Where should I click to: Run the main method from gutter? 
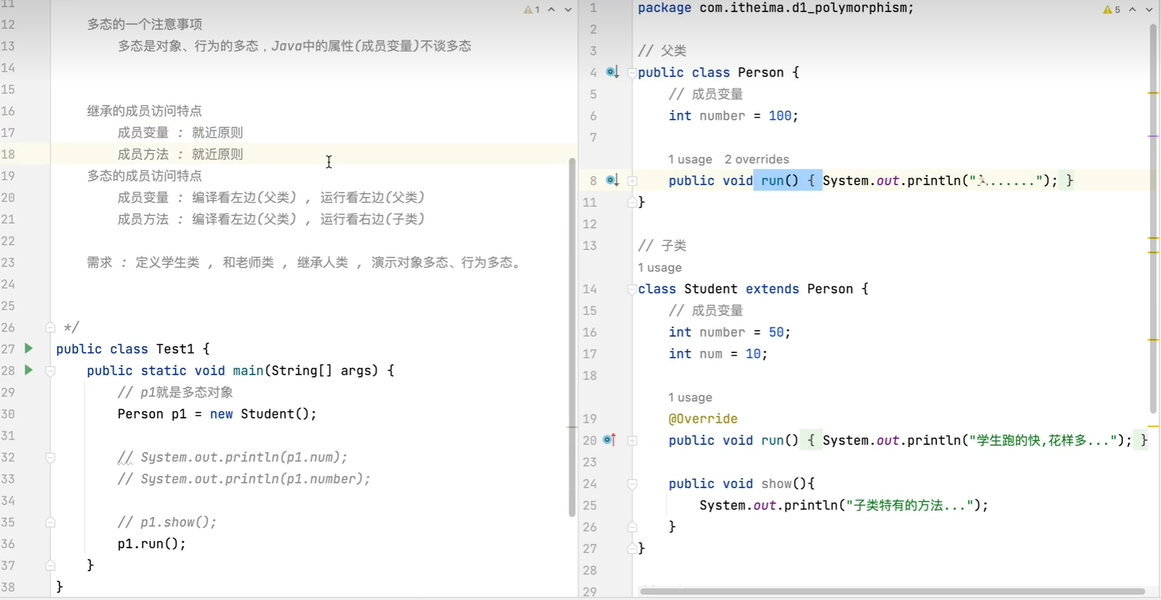[29, 370]
